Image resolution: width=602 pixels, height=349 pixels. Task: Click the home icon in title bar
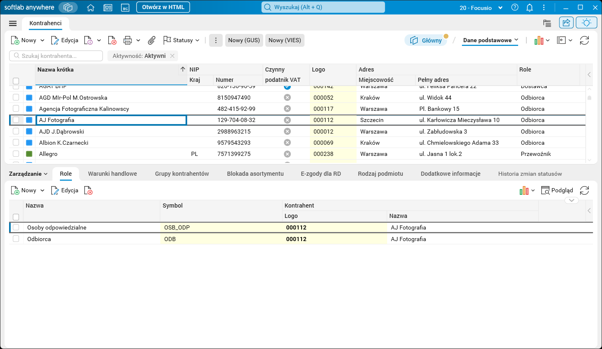pyautogui.click(x=91, y=7)
